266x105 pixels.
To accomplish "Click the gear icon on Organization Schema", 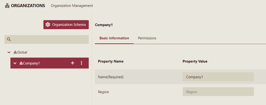I will (x=48, y=25).
